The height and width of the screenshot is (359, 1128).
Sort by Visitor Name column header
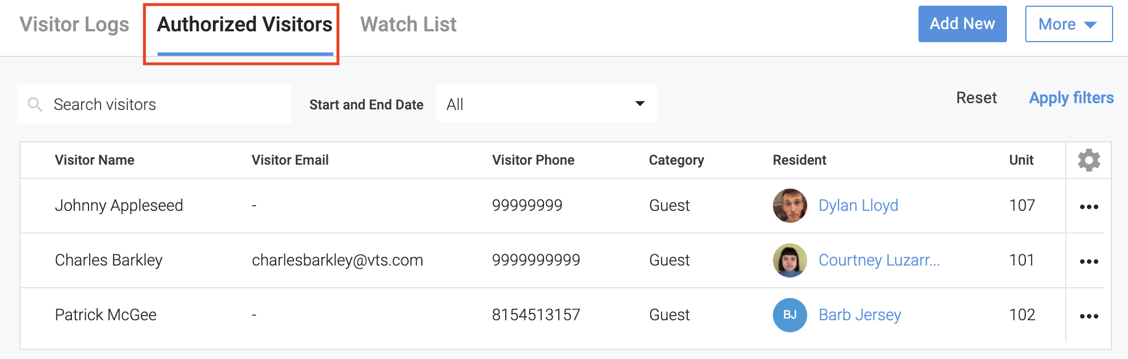95,160
